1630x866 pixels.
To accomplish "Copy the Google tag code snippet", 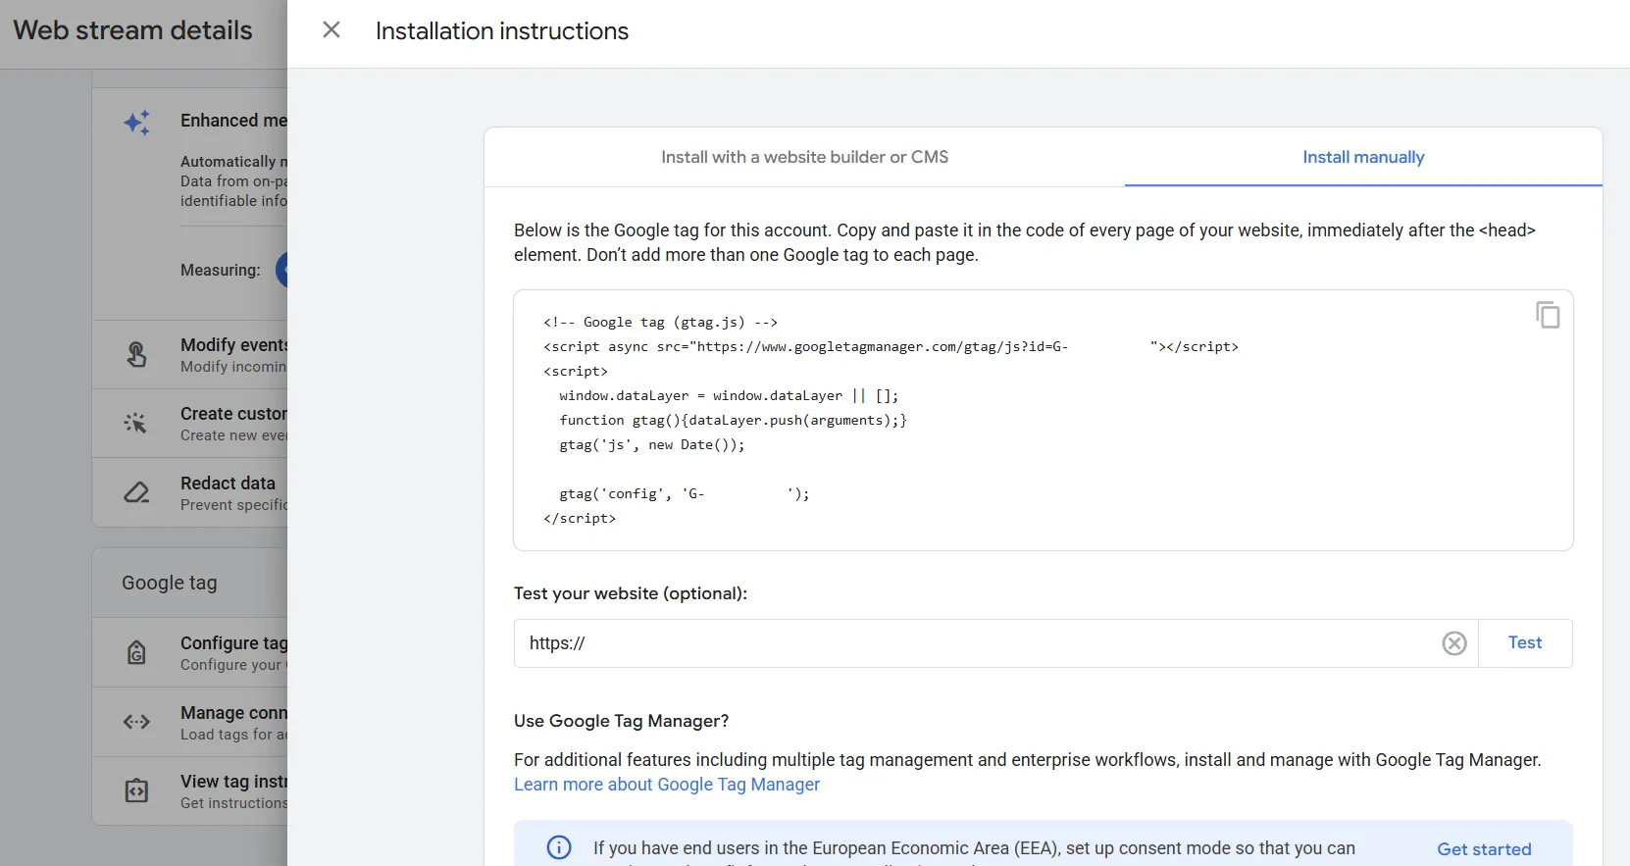I will [1548, 315].
